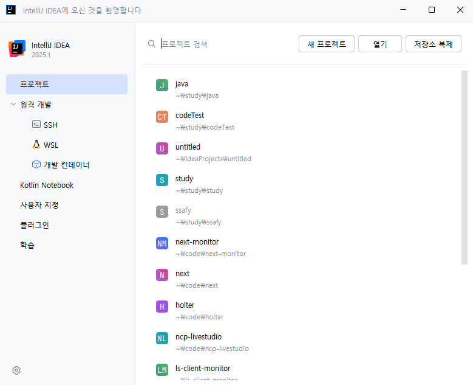Click the next project N icon

[162, 275]
